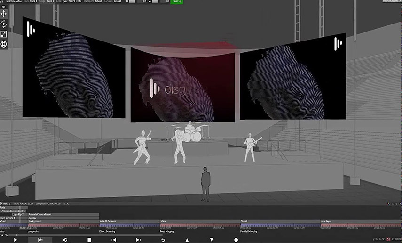
Task: Adjust the brightness slider in top bar
Action: pyautogui.click(x=132, y=1)
